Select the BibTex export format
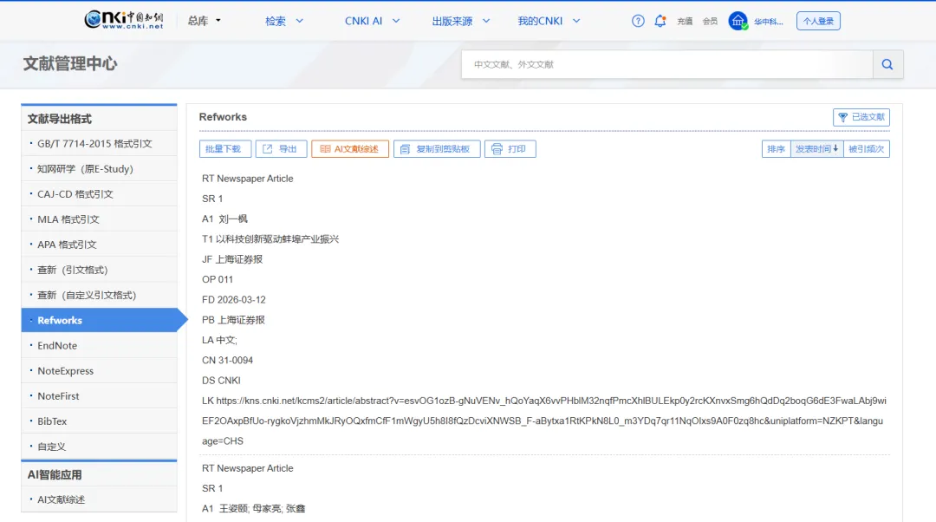Viewport: 936px width, 522px height. 99,421
